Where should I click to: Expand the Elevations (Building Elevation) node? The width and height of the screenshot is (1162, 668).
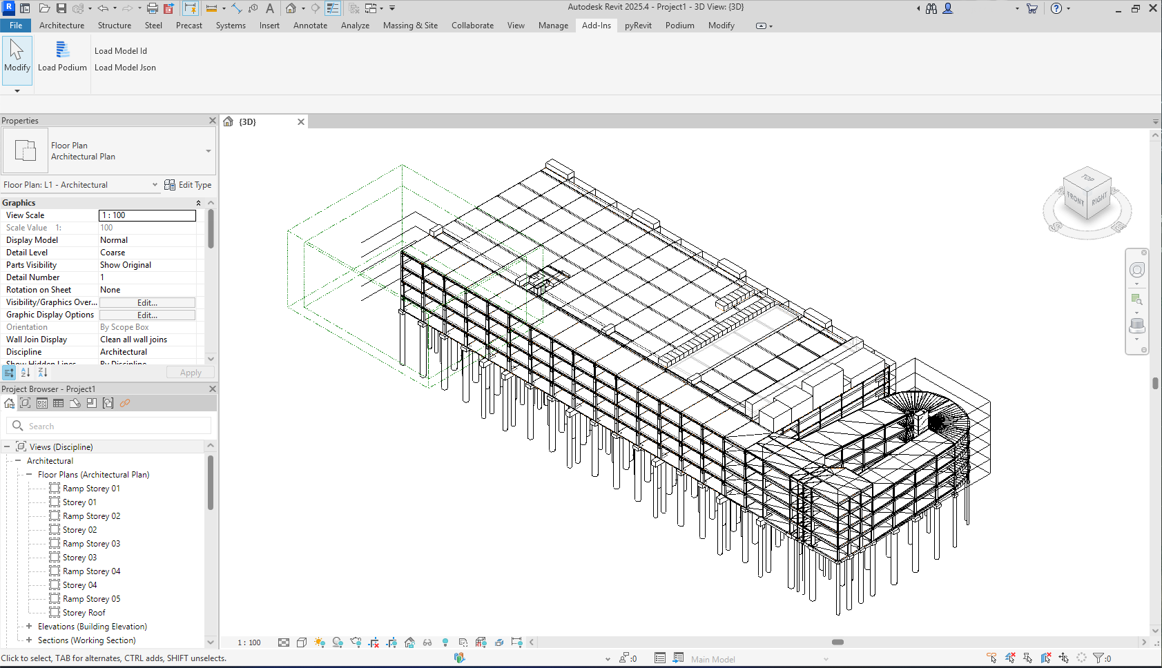coord(29,627)
